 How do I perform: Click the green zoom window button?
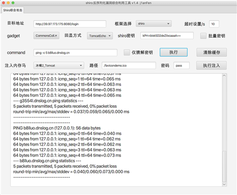coord(13,3)
